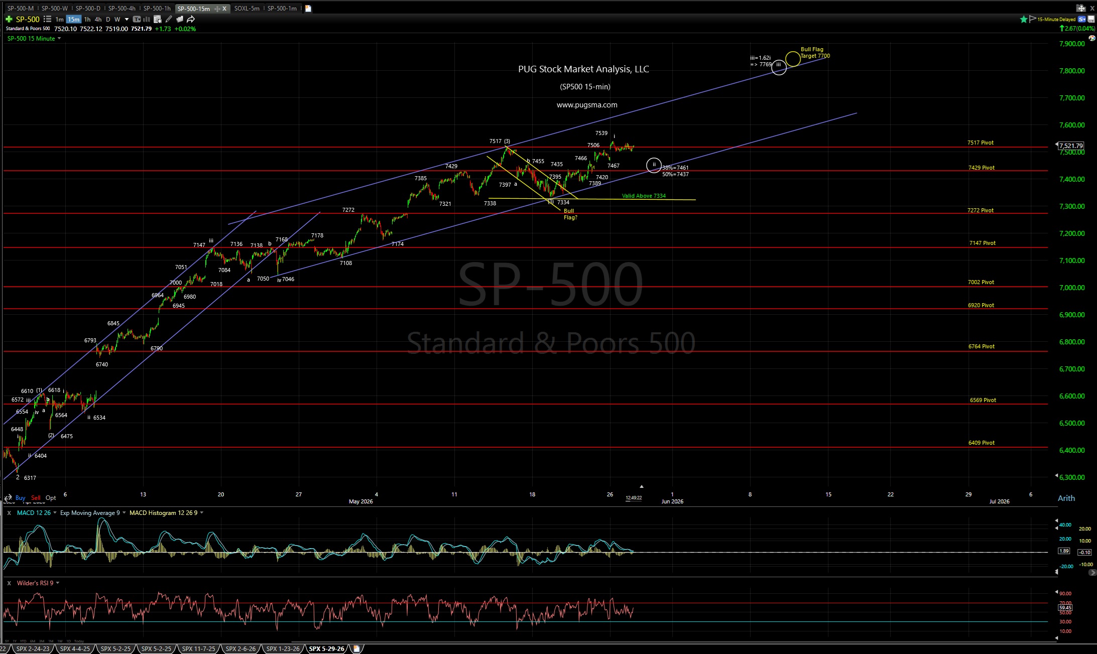The image size is (1097, 654).
Task: Toggle the 1h timeframe button
Action: click(87, 19)
